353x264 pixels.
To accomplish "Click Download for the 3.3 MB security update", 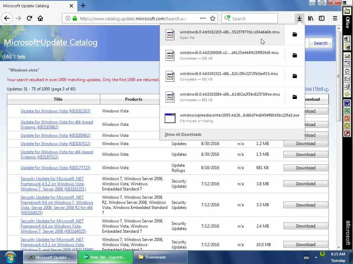I will coord(305,205).
